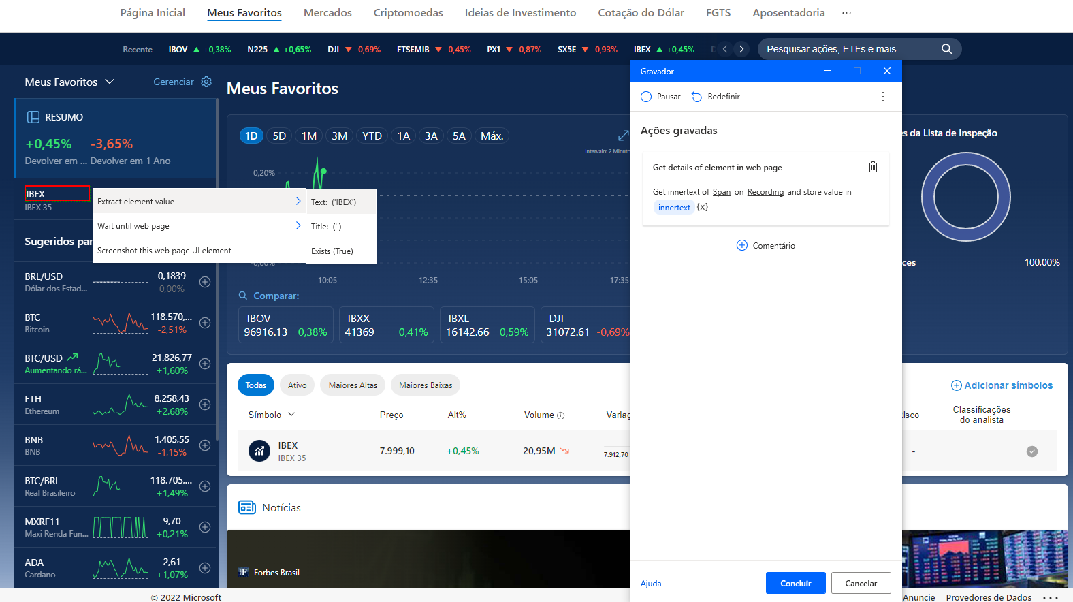1073x602 pixels.
Task: Open the Gravador more options menu
Action: pos(883,97)
